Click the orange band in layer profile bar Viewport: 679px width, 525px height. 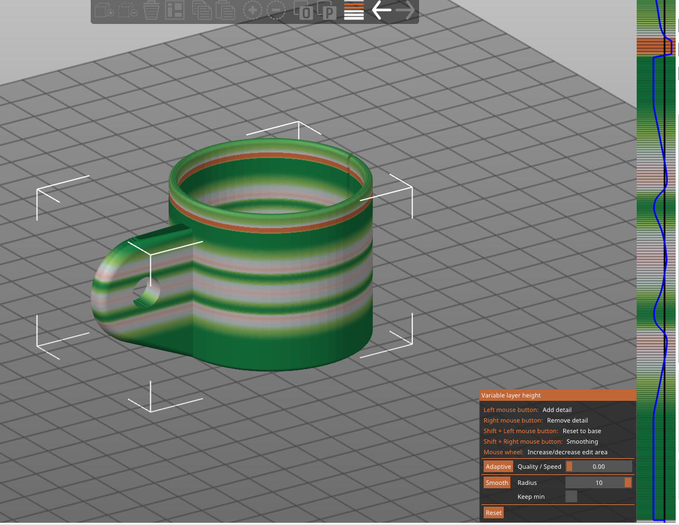pos(656,46)
